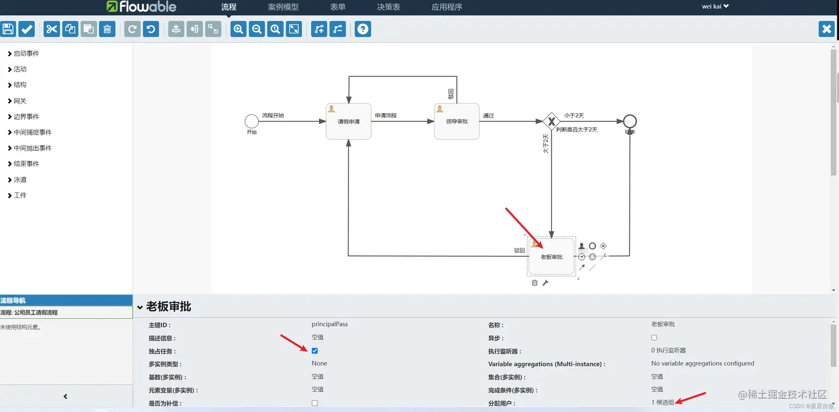The width and height of the screenshot is (839, 412).
Task: Expand the 结构 palette group
Action: pos(17,85)
